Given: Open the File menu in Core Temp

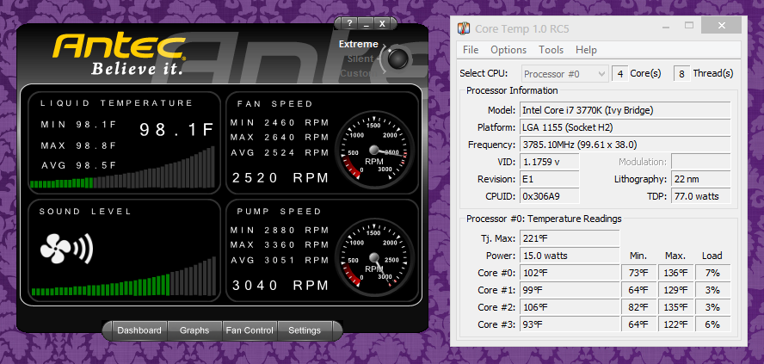Looking at the screenshot, I should [471, 50].
